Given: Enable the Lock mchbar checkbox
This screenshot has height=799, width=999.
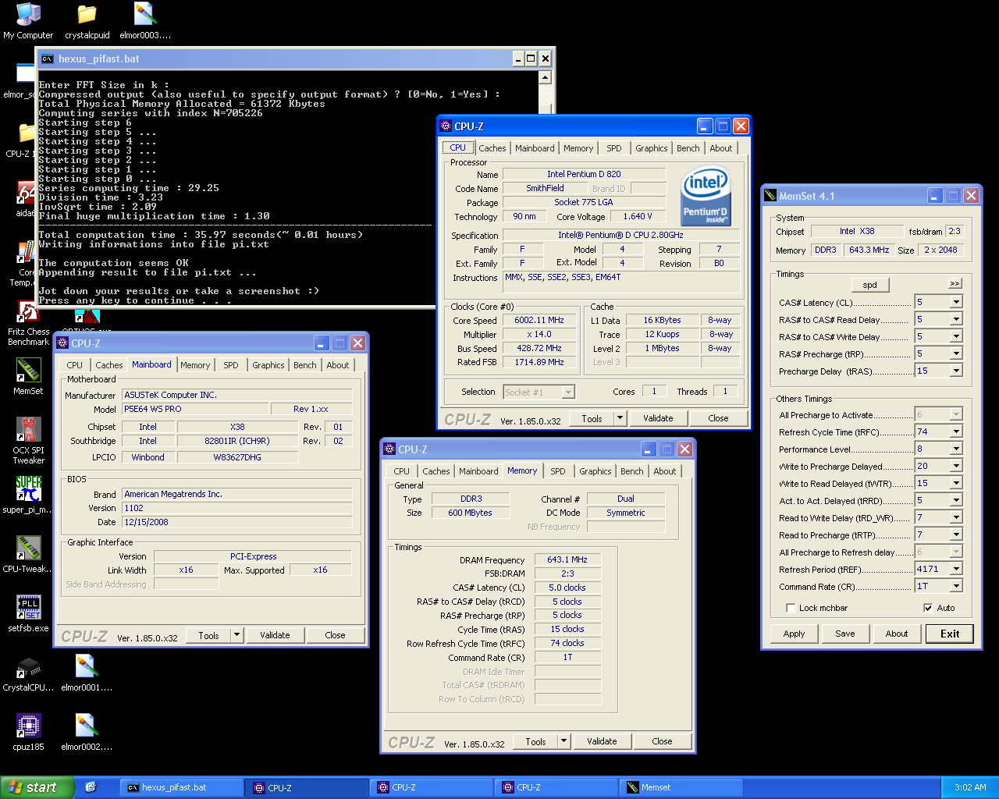Looking at the screenshot, I should coord(791,608).
